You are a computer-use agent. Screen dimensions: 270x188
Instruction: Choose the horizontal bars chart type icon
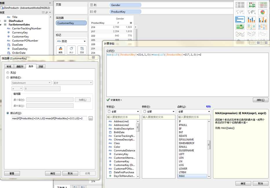pyautogui.click(x=240, y=19)
